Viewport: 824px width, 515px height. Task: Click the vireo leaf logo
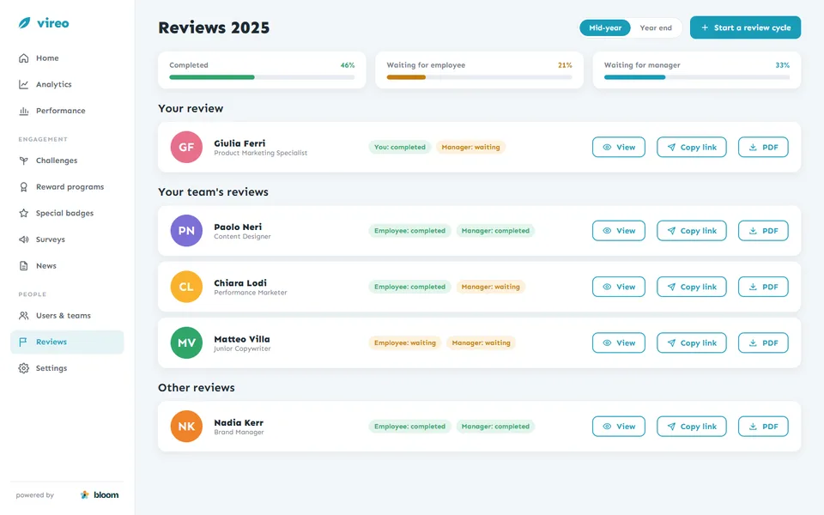24,23
